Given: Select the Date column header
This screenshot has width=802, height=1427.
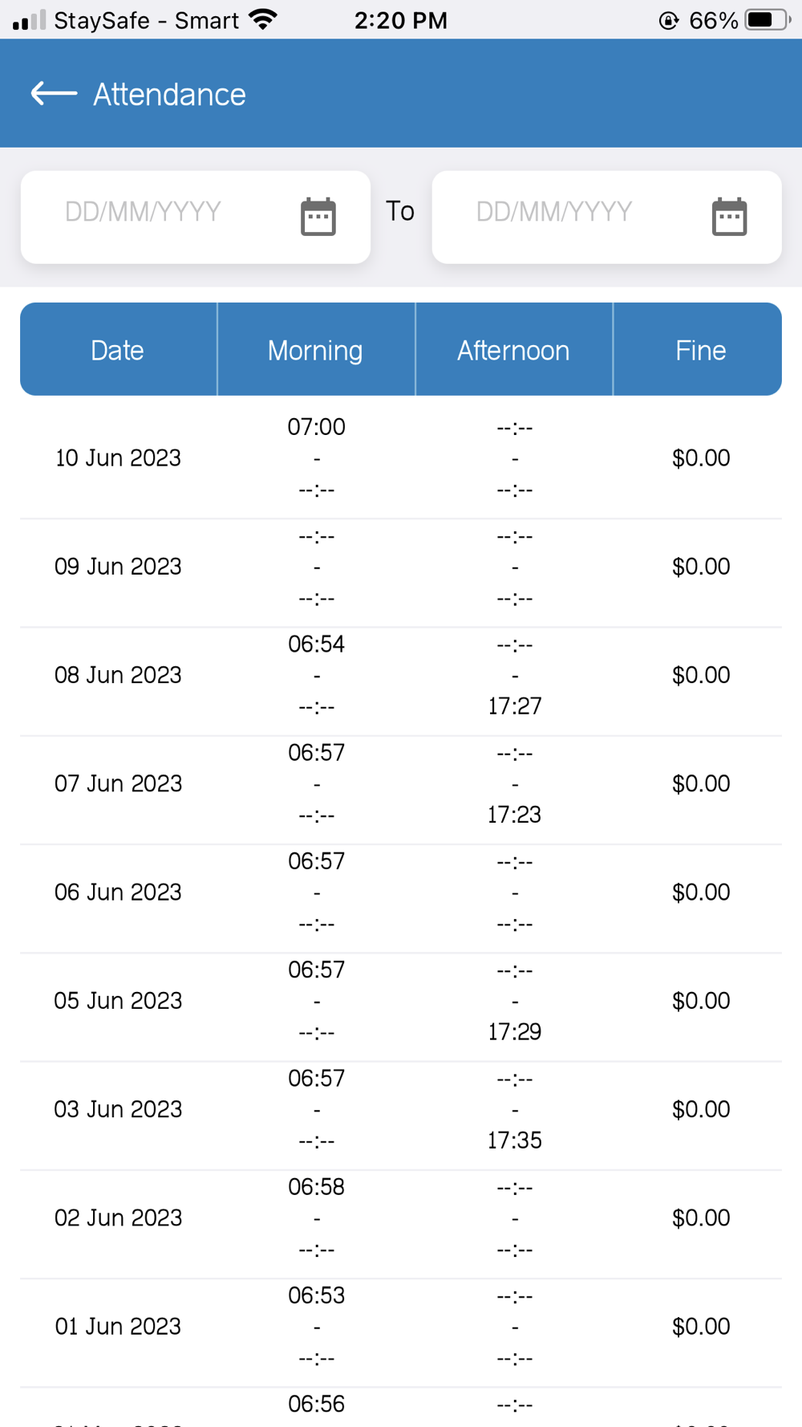Looking at the screenshot, I should [x=118, y=350].
